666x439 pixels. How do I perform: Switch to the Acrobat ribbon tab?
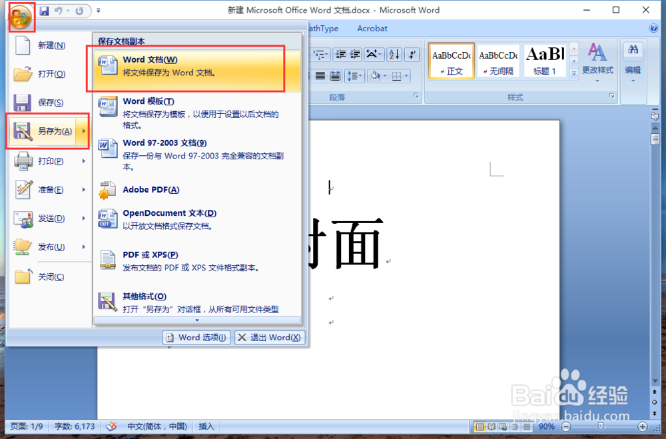[x=372, y=29]
